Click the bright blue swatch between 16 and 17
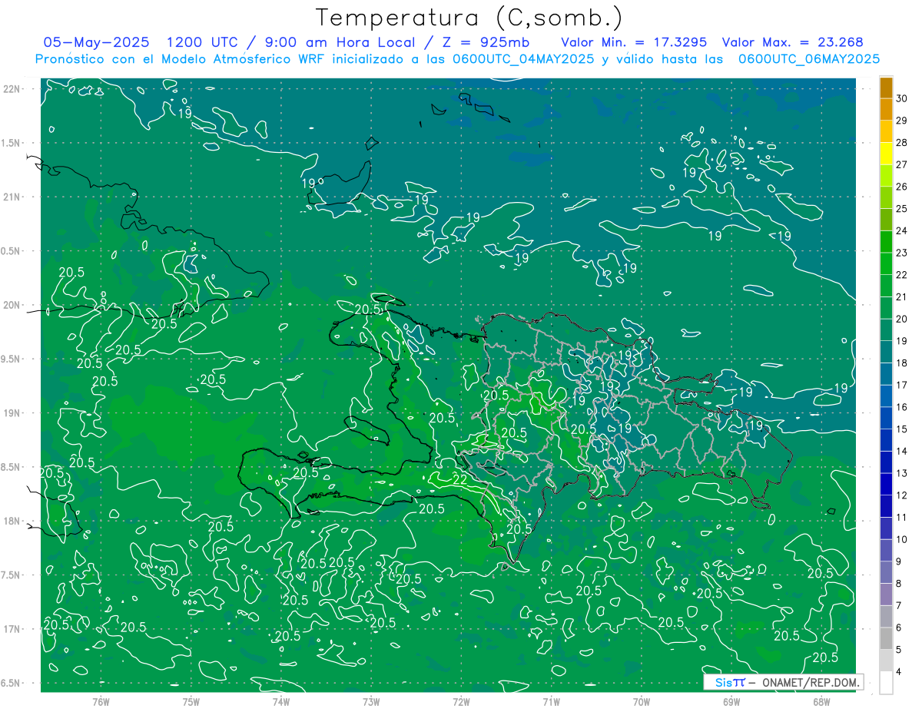 (887, 396)
